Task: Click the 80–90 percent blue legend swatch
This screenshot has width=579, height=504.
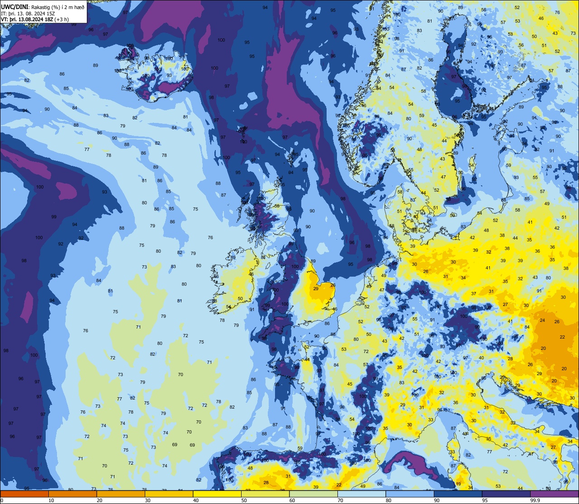Action: point(410,494)
